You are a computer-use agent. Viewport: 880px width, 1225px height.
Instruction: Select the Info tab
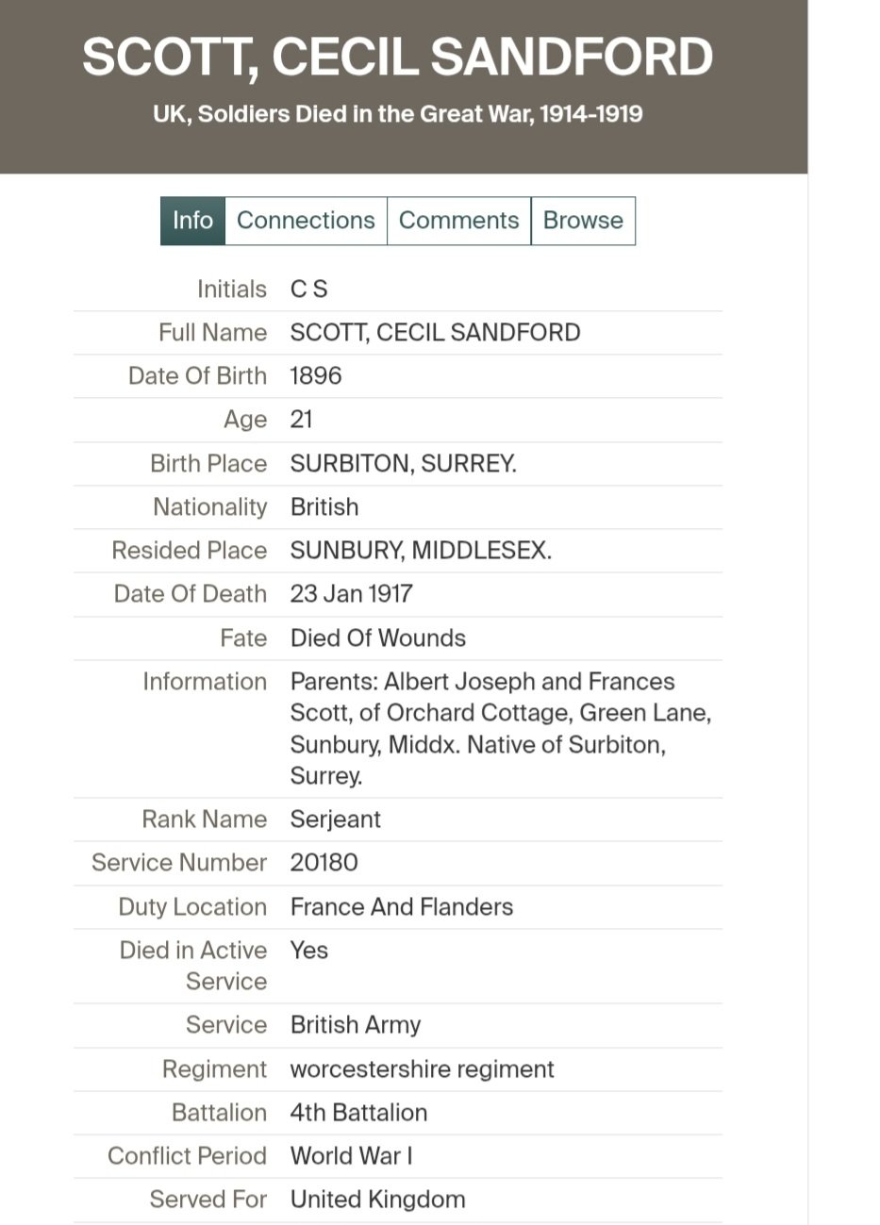point(192,221)
